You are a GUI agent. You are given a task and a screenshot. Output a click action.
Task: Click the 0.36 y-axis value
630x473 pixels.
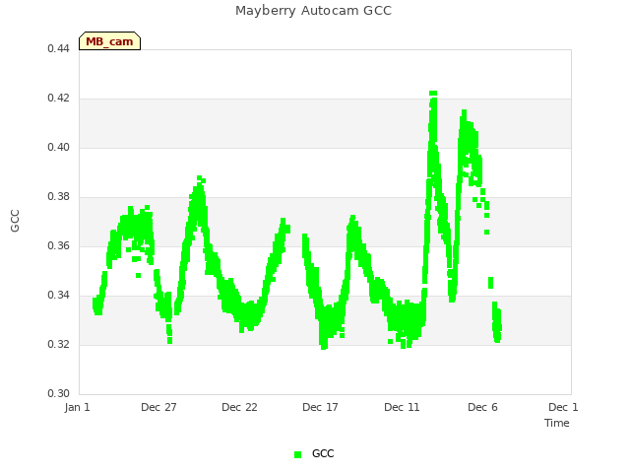coord(58,245)
